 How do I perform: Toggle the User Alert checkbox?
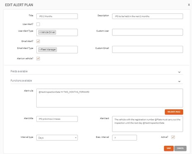[x=38, y=24]
